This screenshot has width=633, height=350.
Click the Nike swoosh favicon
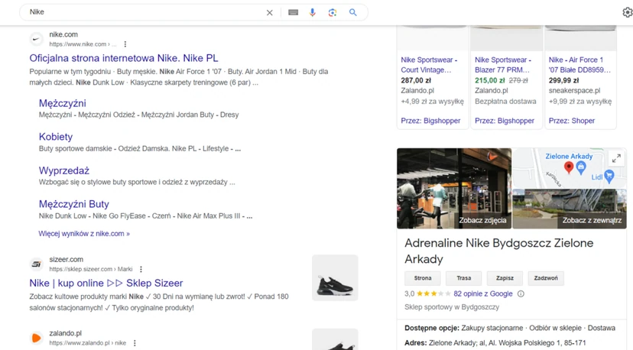tap(37, 39)
